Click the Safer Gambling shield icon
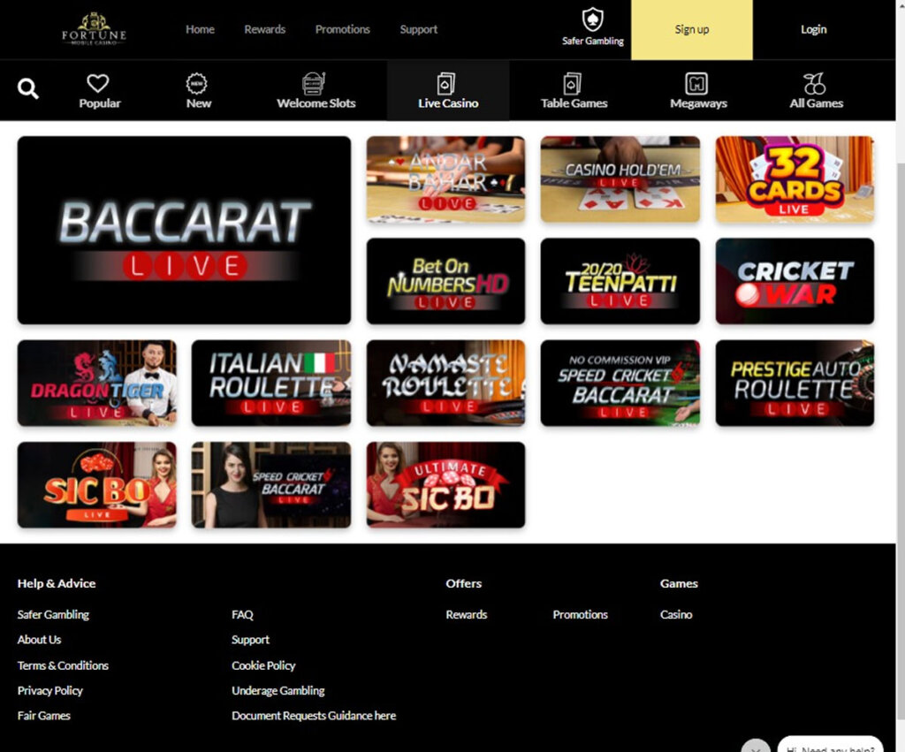The height and width of the screenshot is (752, 905). (592, 19)
